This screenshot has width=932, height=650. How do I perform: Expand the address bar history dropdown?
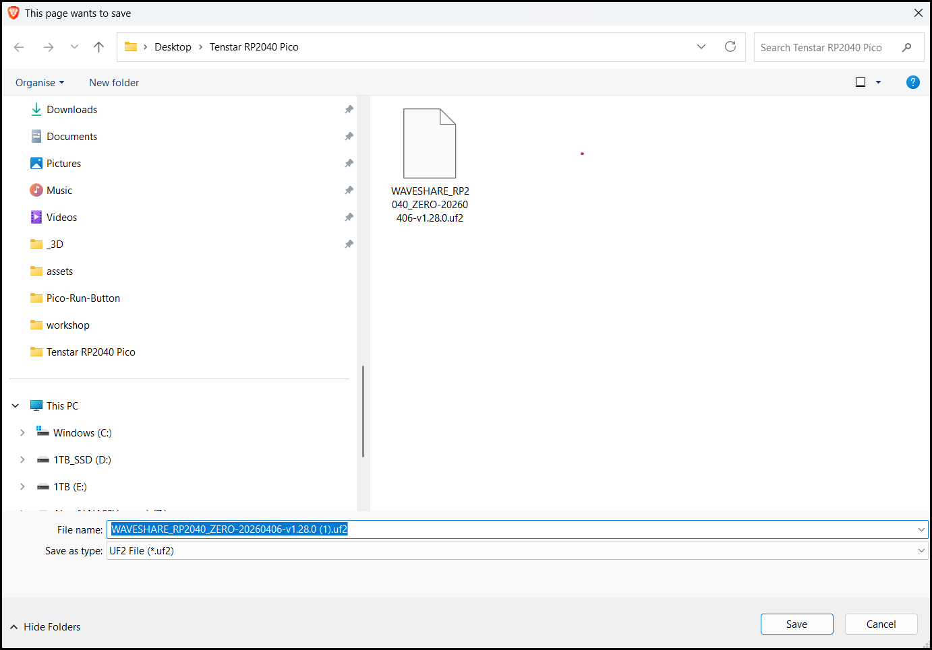click(x=701, y=47)
